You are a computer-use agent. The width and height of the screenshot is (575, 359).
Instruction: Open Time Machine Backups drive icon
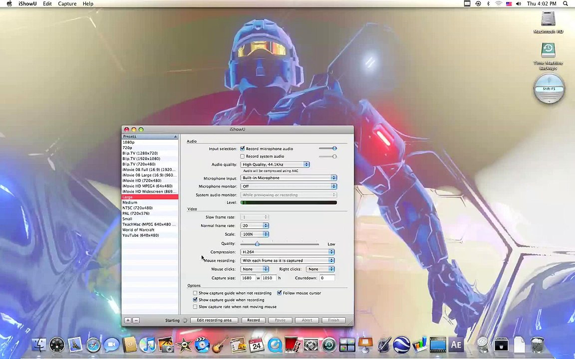(548, 56)
